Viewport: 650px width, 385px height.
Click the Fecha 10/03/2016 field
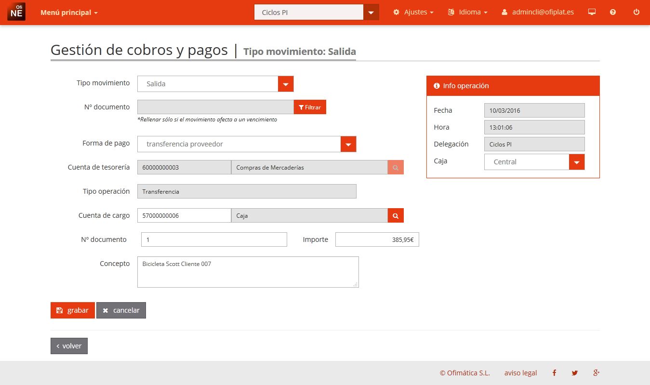(534, 110)
